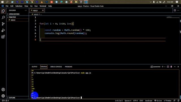This screenshot has width=181, height=102.
Task: Kill terminal with trash icon
Action: 171,67
